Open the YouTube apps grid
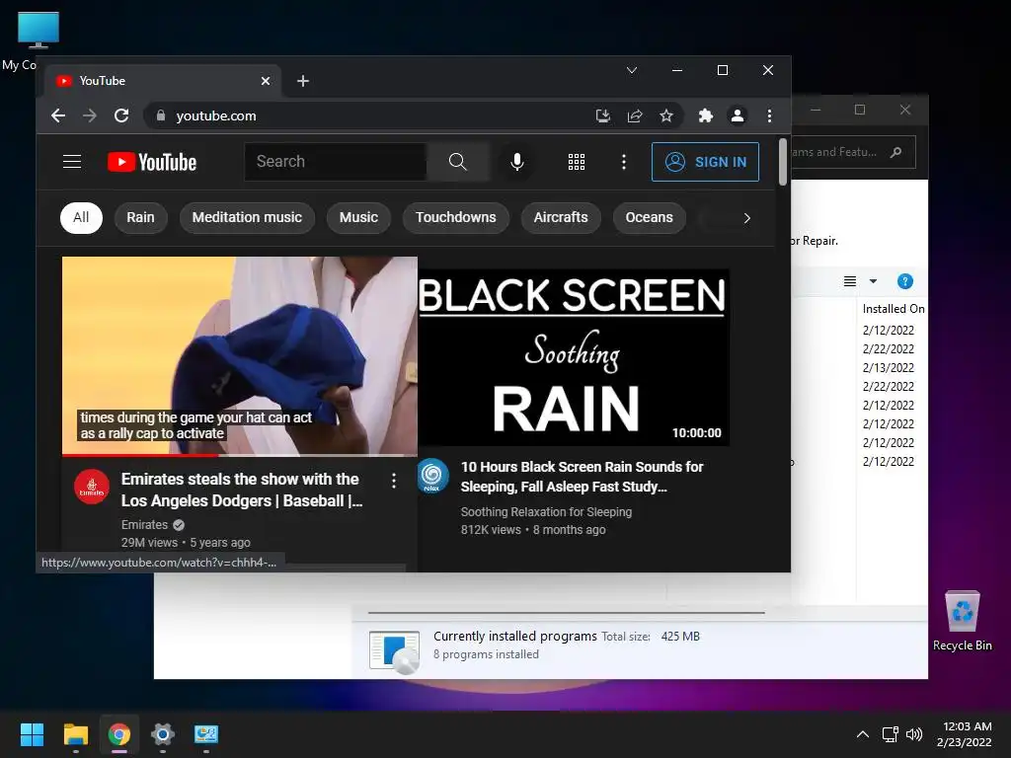 tap(577, 162)
